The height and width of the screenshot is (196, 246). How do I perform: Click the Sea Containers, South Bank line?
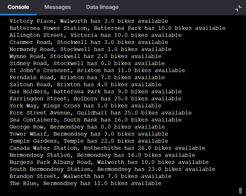point(95,120)
